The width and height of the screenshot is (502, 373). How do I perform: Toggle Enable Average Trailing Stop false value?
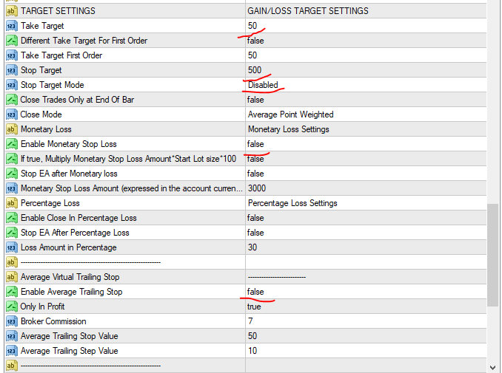click(x=255, y=292)
